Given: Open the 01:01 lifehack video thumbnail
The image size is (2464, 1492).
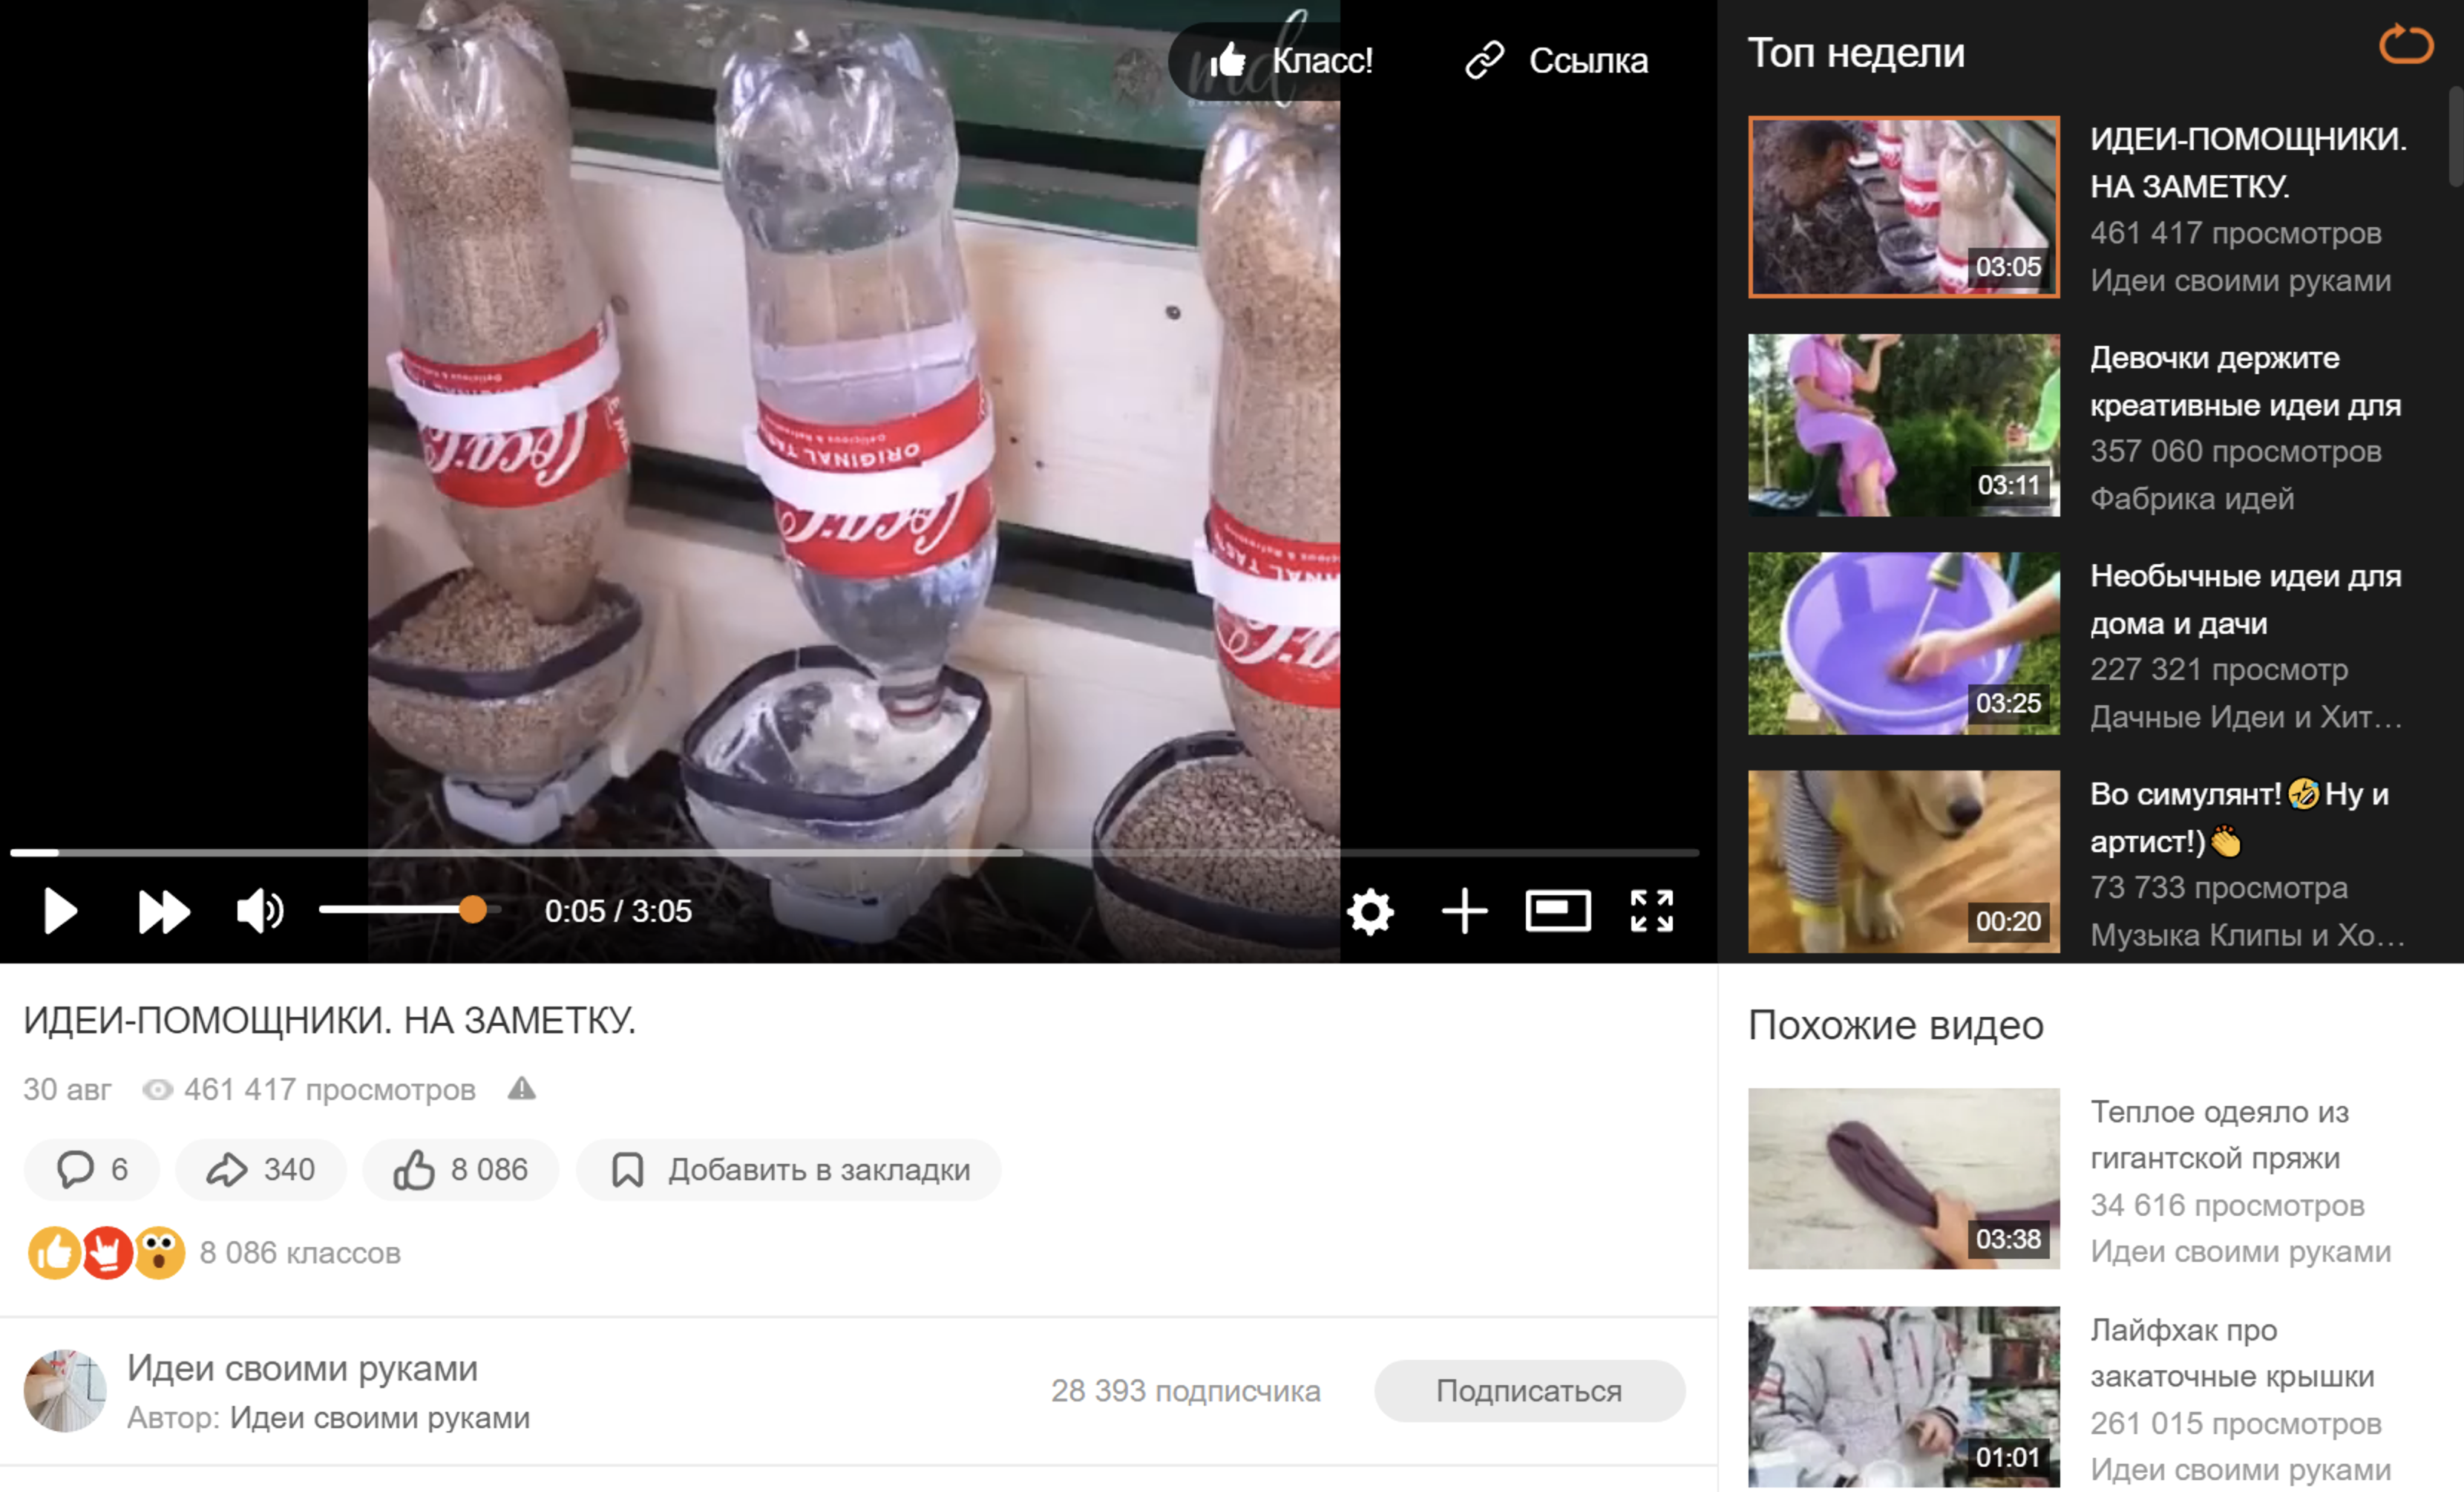Looking at the screenshot, I should click(1904, 1397).
